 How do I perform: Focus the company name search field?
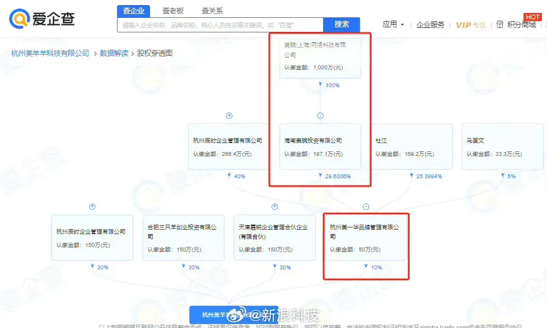coord(220,25)
